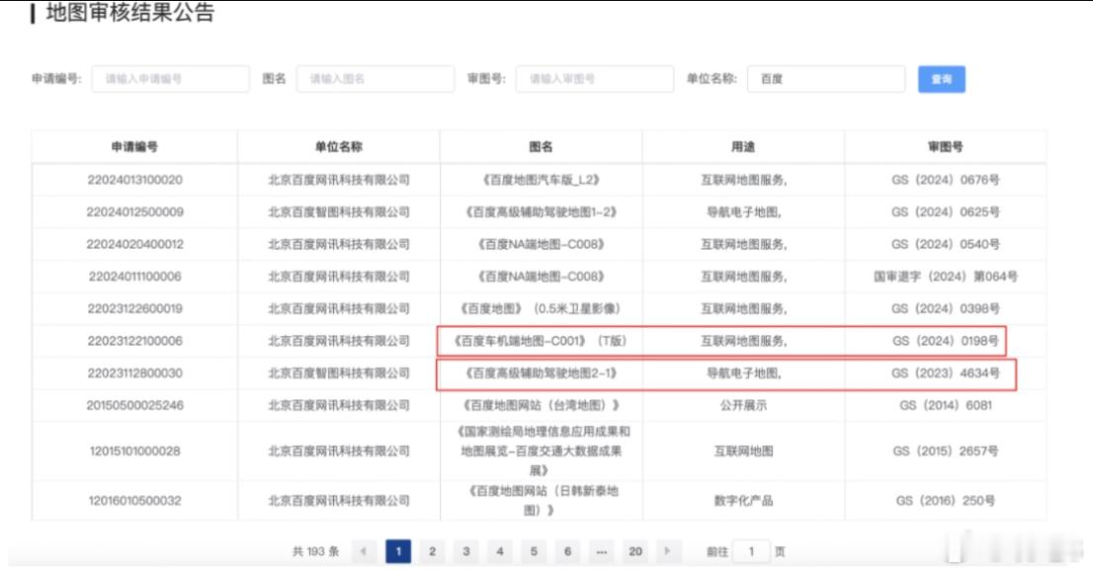Click the blue 查询 search button
The image size is (1093, 574).
(941, 79)
